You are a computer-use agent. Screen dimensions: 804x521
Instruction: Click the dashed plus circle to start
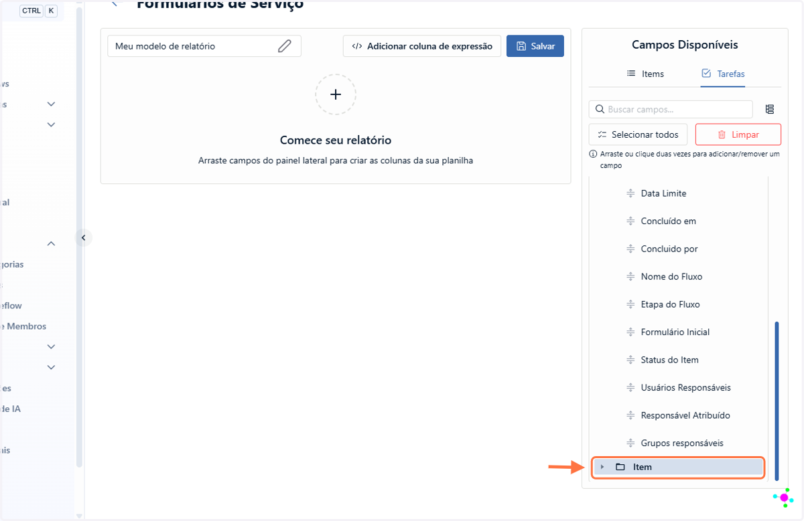click(336, 94)
